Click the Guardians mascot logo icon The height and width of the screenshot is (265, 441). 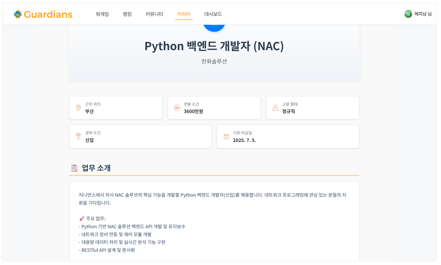18,14
